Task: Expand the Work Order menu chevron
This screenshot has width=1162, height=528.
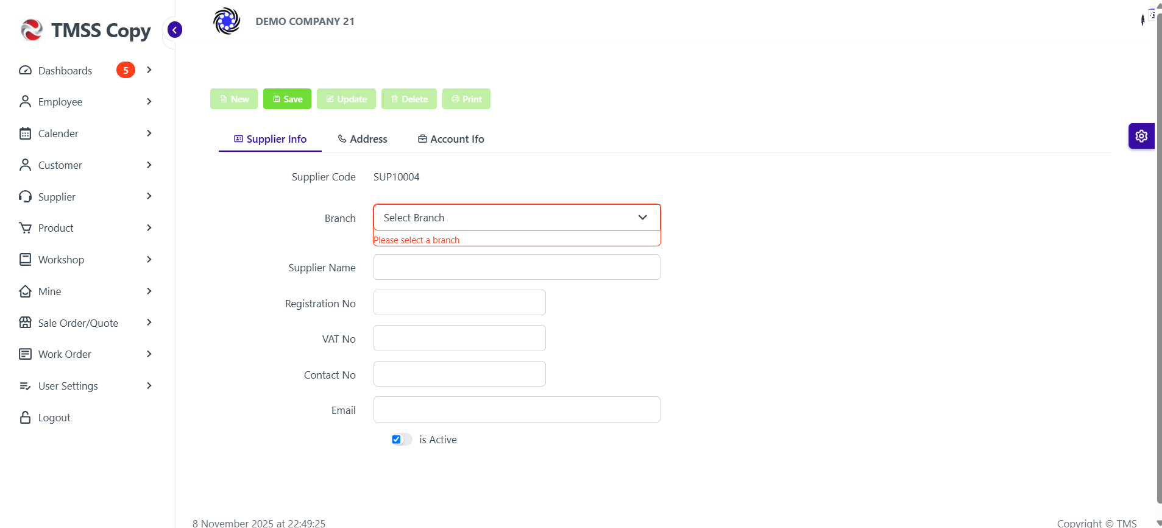Action: point(149,354)
